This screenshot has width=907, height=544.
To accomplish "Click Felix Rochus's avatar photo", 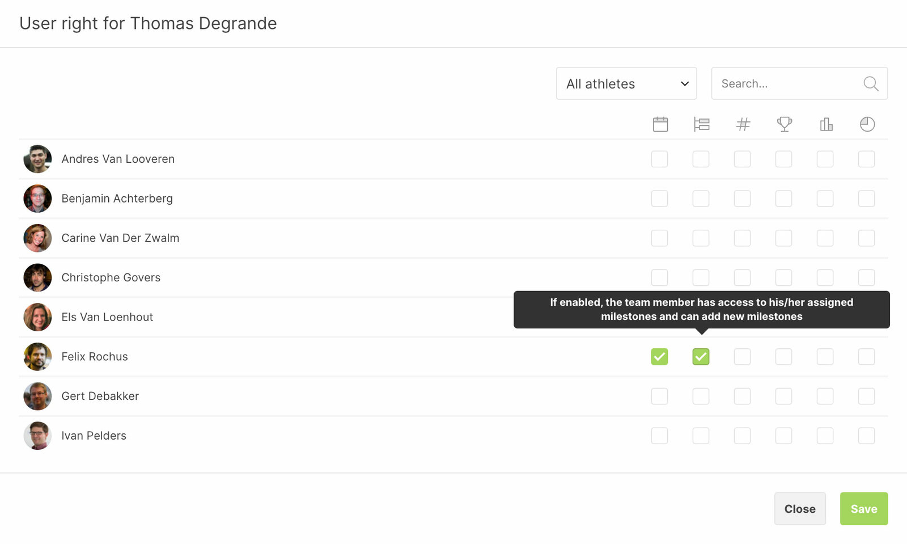I will (37, 357).
